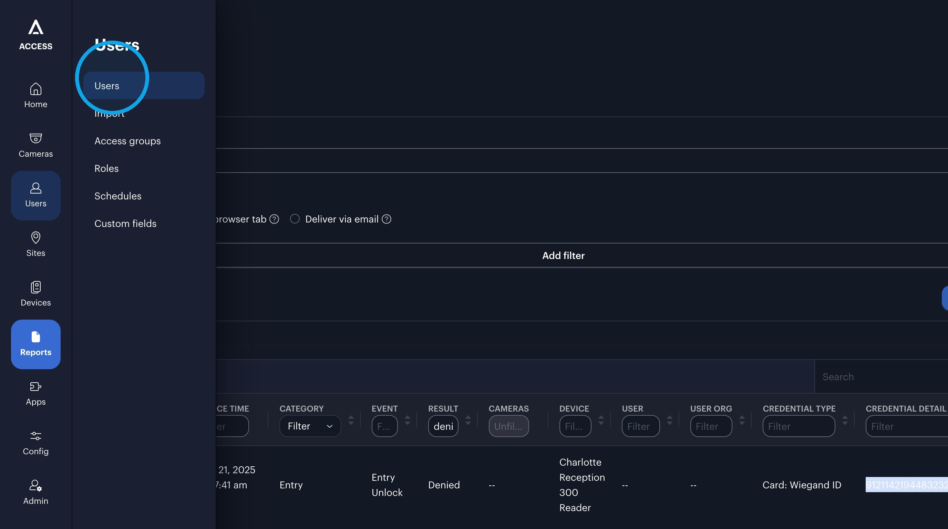Open the Apps section

(36, 393)
